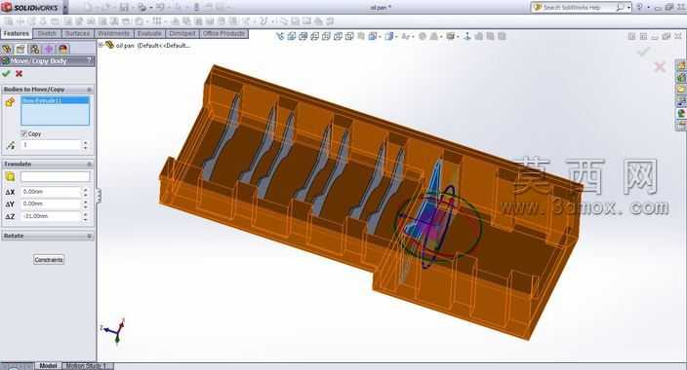Image resolution: width=687 pixels, height=370 pixels.
Task: Click Zoom to Fit in view toolbar
Action: [280, 37]
